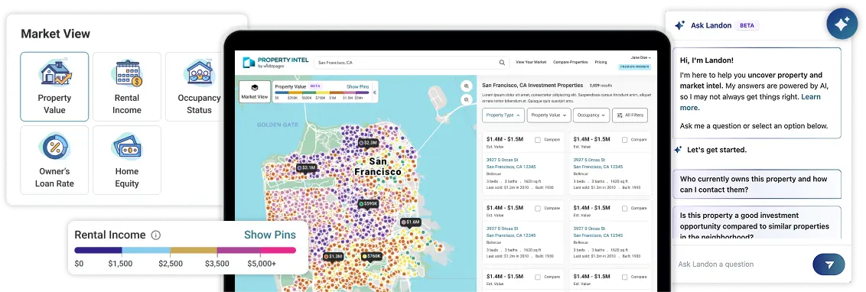Click the $1.6M map pin

(x=412, y=222)
